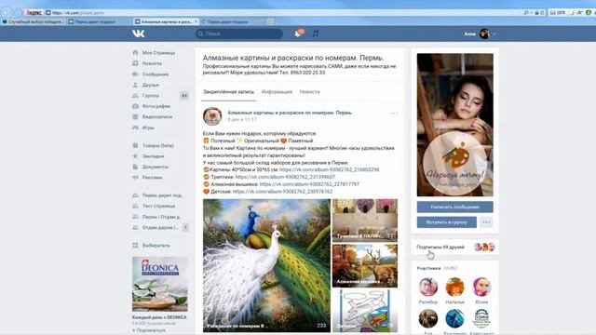
Task: Click the Документы sidebar icon
Action: (135, 167)
